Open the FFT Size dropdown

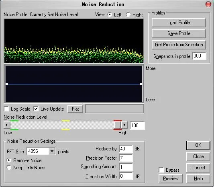[52, 151]
